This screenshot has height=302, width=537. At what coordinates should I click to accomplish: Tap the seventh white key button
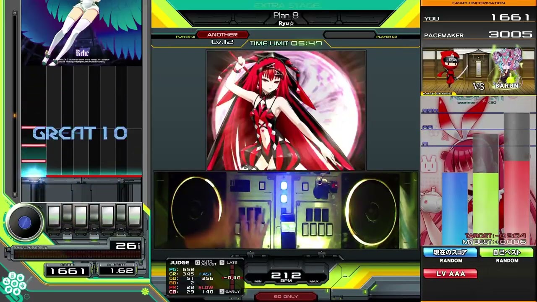134,216
